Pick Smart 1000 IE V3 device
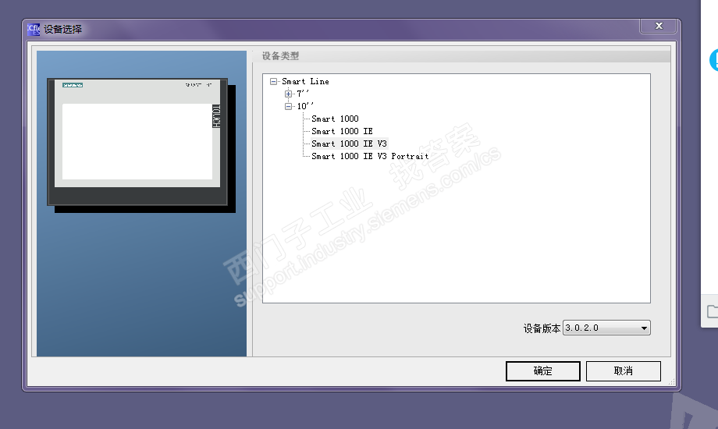Image resolution: width=718 pixels, height=429 pixels. pyautogui.click(x=349, y=144)
